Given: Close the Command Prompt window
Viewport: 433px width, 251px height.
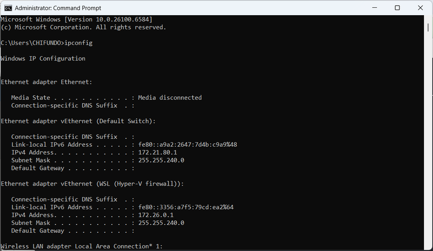Looking at the screenshot, I should (421, 8).
